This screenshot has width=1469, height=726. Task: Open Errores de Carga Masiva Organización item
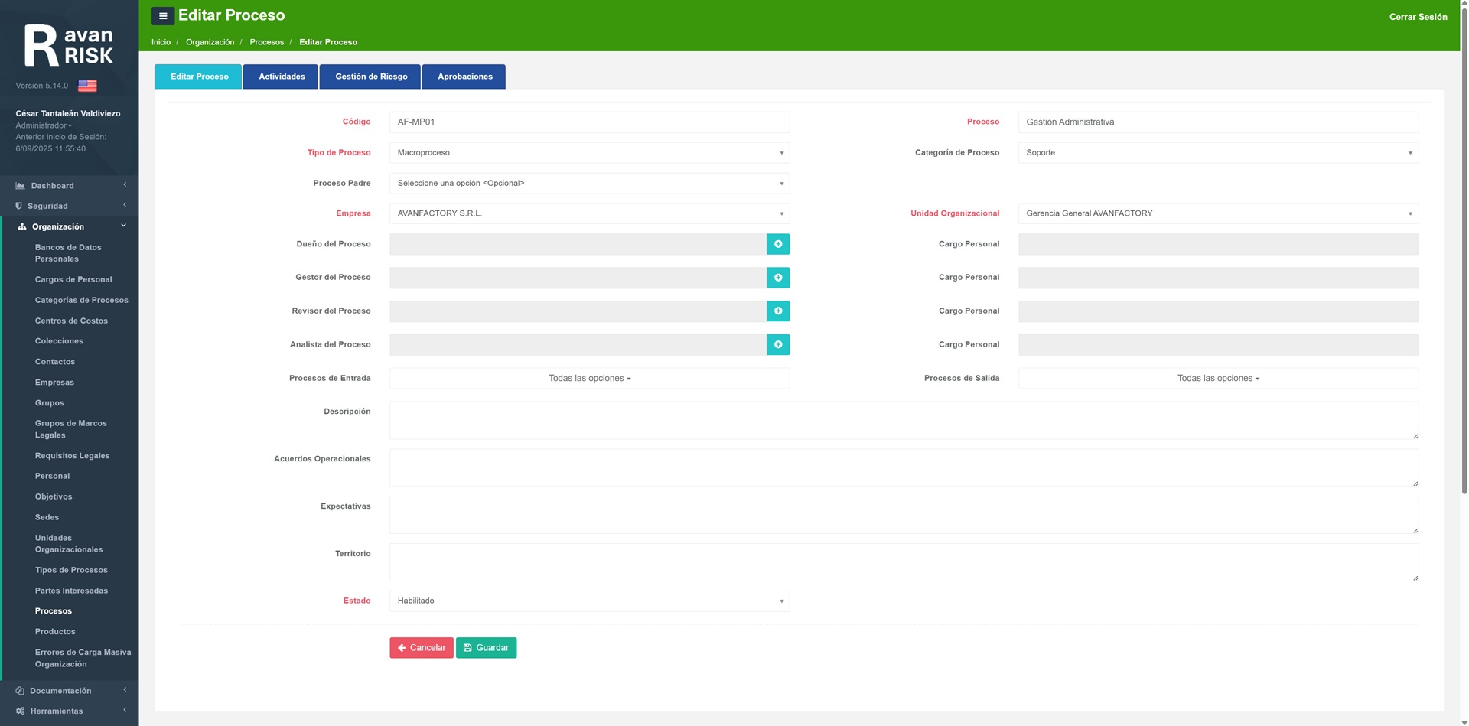(x=83, y=659)
